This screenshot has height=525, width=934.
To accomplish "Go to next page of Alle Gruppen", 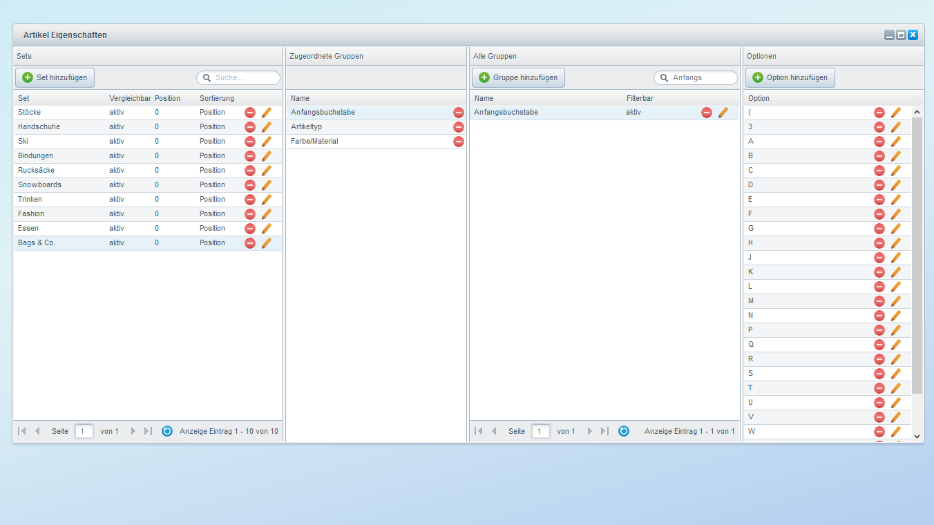I will 590,431.
